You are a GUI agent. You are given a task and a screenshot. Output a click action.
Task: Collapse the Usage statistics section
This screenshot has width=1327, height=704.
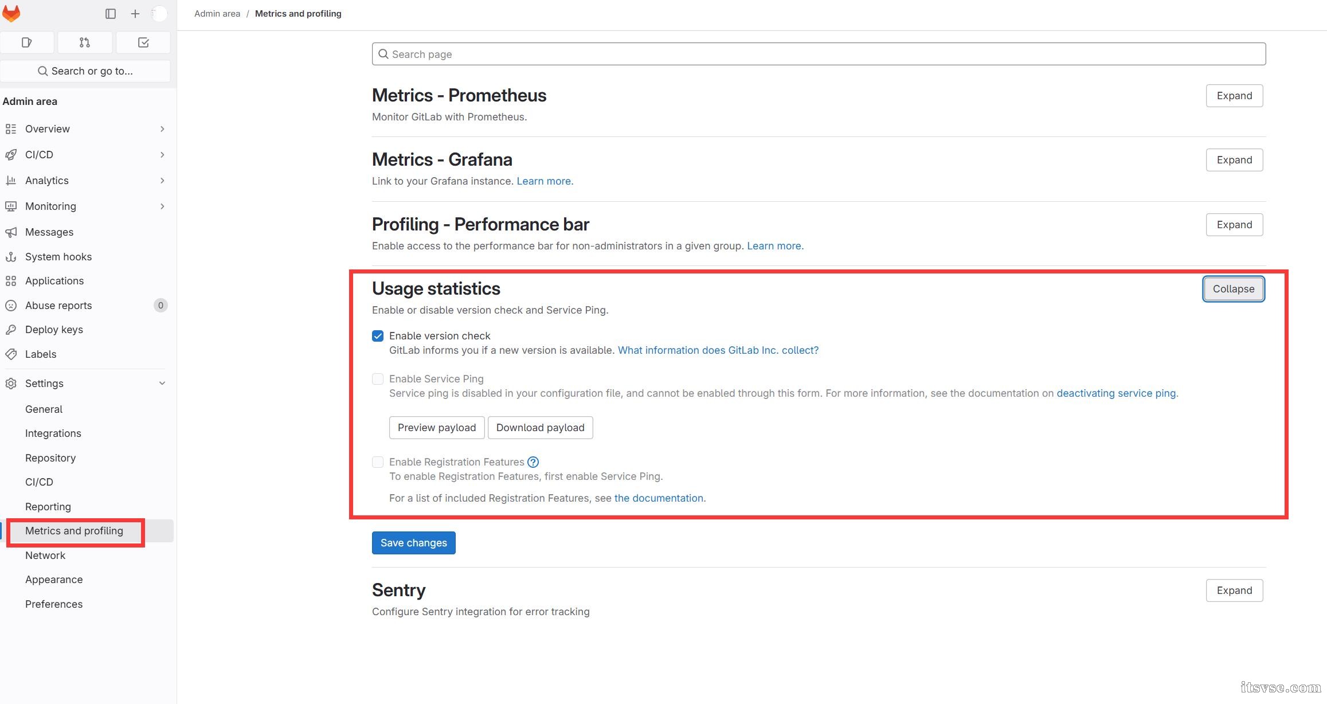pos(1234,289)
